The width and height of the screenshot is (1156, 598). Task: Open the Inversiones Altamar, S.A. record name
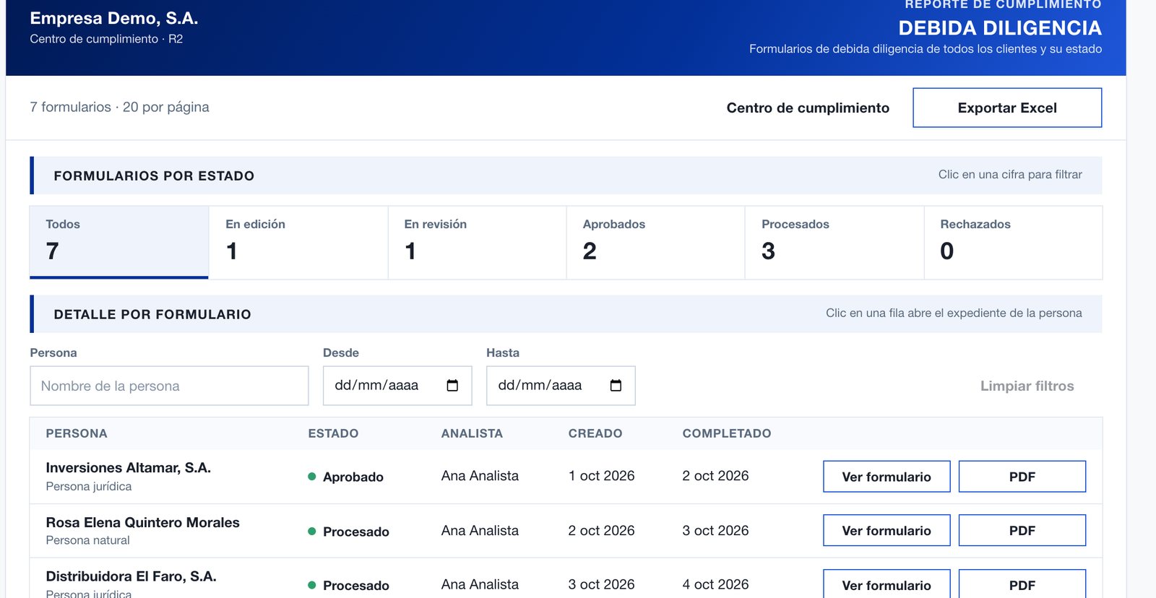coord(129,467)
